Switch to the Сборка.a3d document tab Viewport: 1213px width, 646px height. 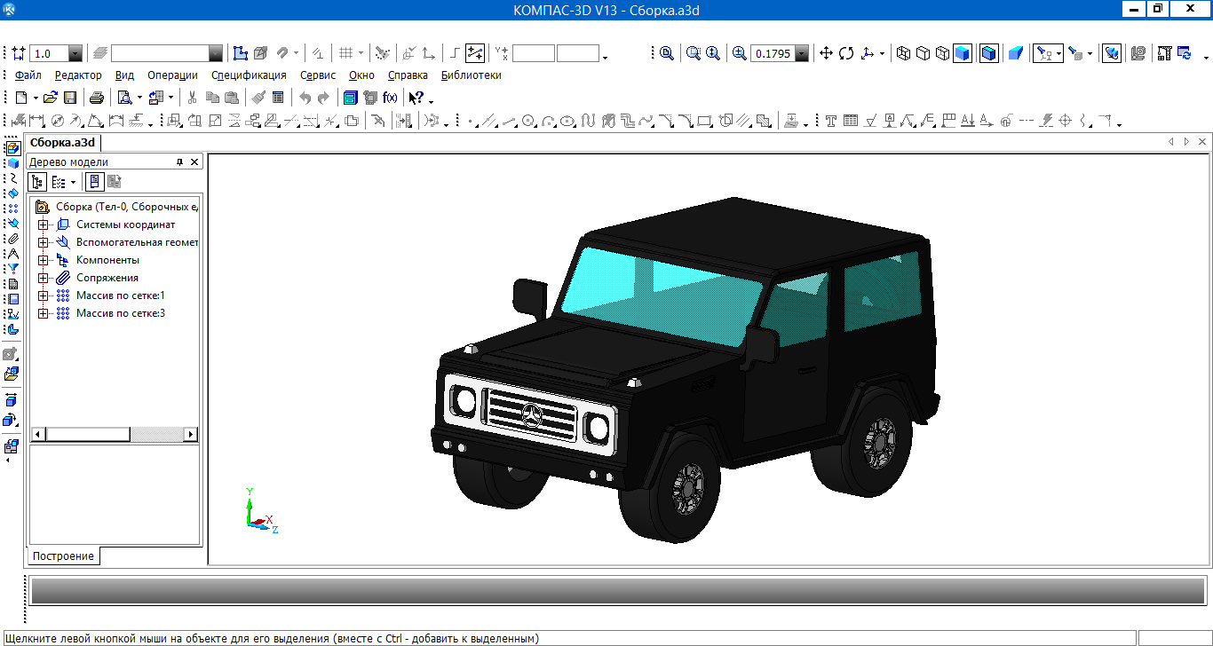(x=62, y=142)
